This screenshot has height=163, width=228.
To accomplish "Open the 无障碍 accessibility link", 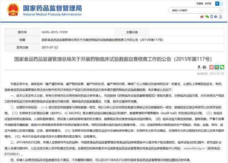I will click(x=199, y=4).
